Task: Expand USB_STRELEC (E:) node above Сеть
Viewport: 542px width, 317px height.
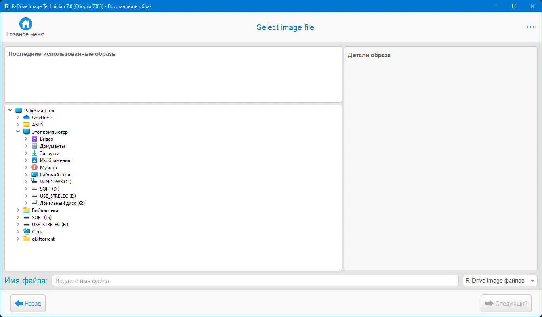Action: [x=18, y=225]
